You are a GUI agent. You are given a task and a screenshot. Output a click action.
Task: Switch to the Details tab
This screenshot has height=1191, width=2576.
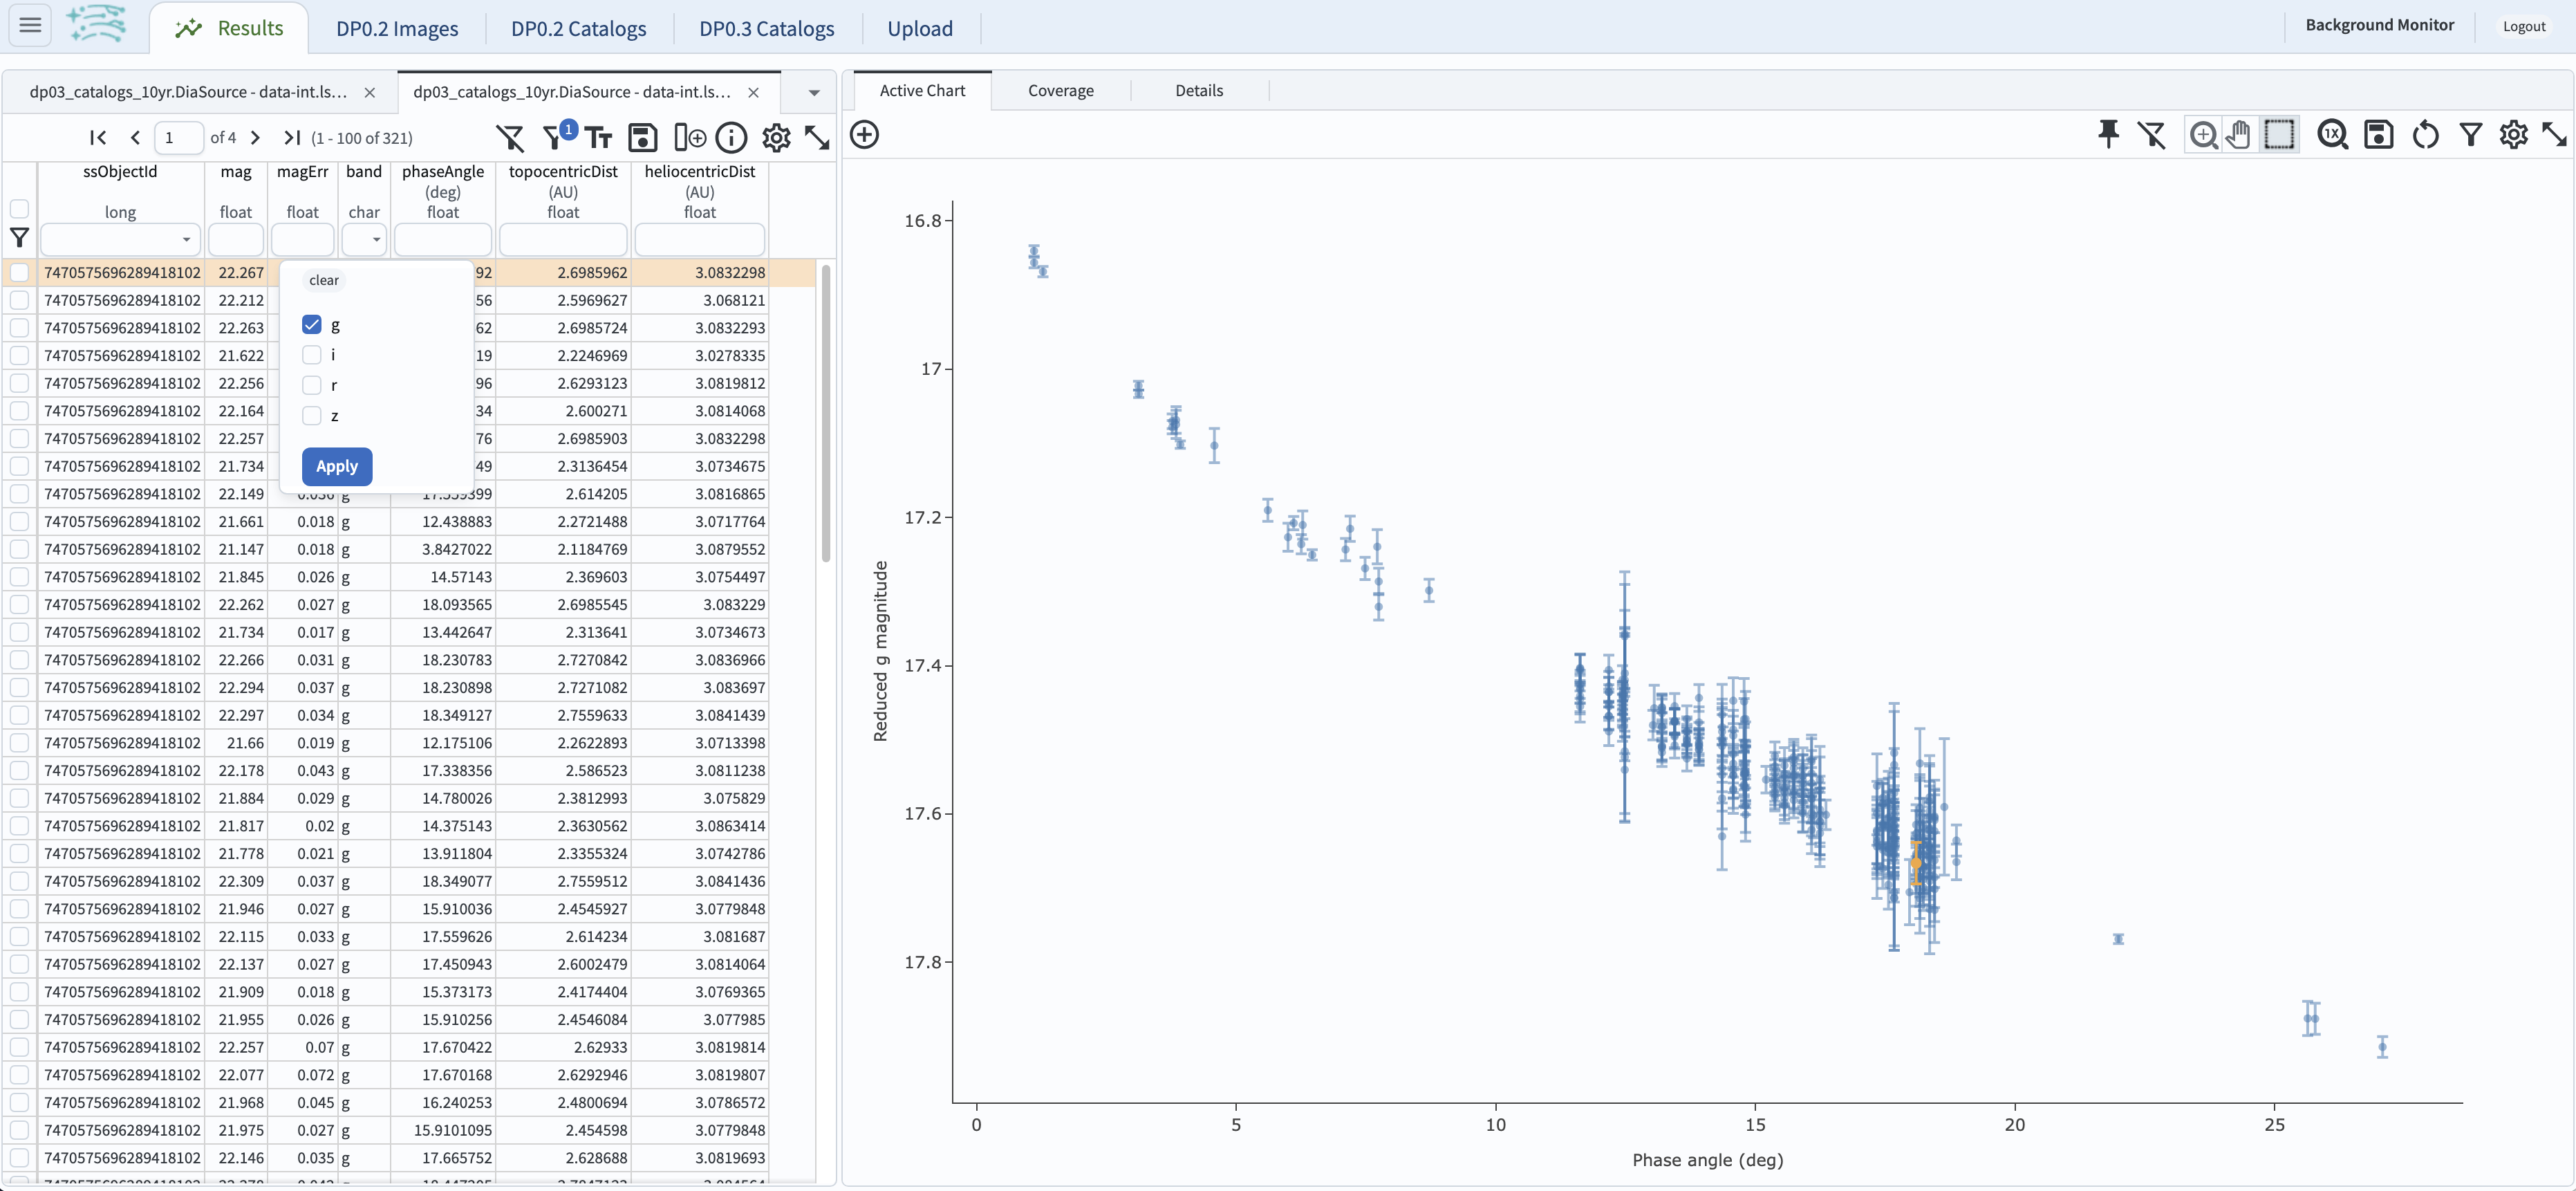click(x=1199, y=90)
